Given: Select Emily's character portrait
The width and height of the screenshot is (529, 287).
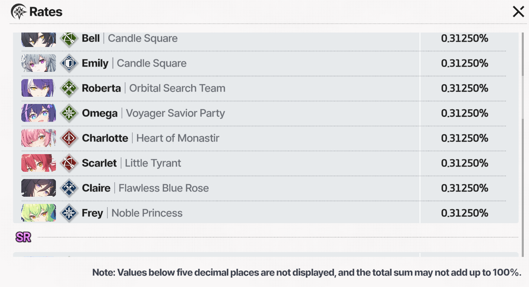Looking at the screenshot, I should pyautogui.click(x=39, y=63).
